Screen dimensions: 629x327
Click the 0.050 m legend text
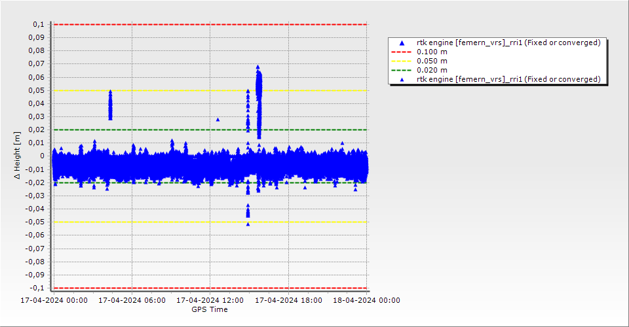432,61
